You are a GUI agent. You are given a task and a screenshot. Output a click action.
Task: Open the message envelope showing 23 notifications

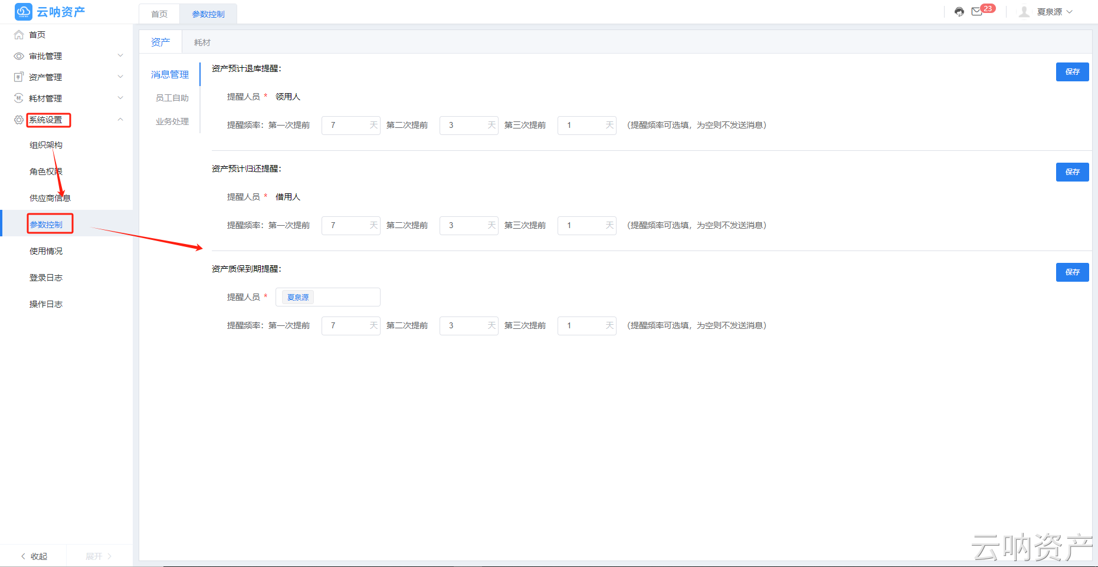976,11
